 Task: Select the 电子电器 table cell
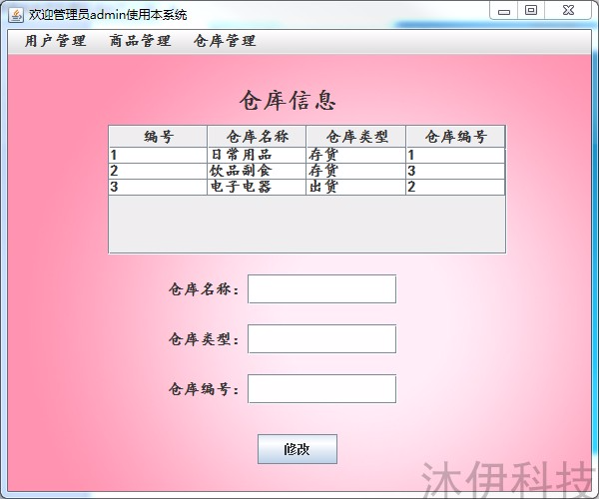point(257,187)
